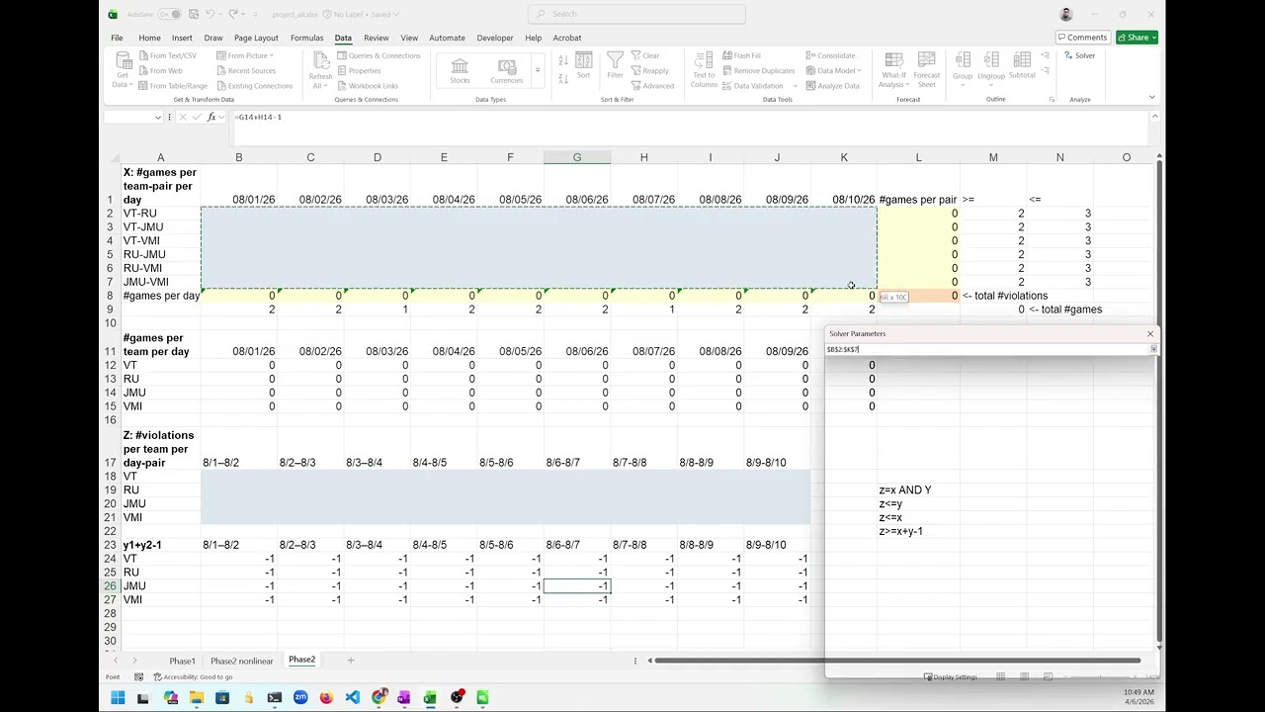The height and width of the screenshot is (712, 1265).
Task: Open the Phase1 sheet tab
Action: point(182,661)
